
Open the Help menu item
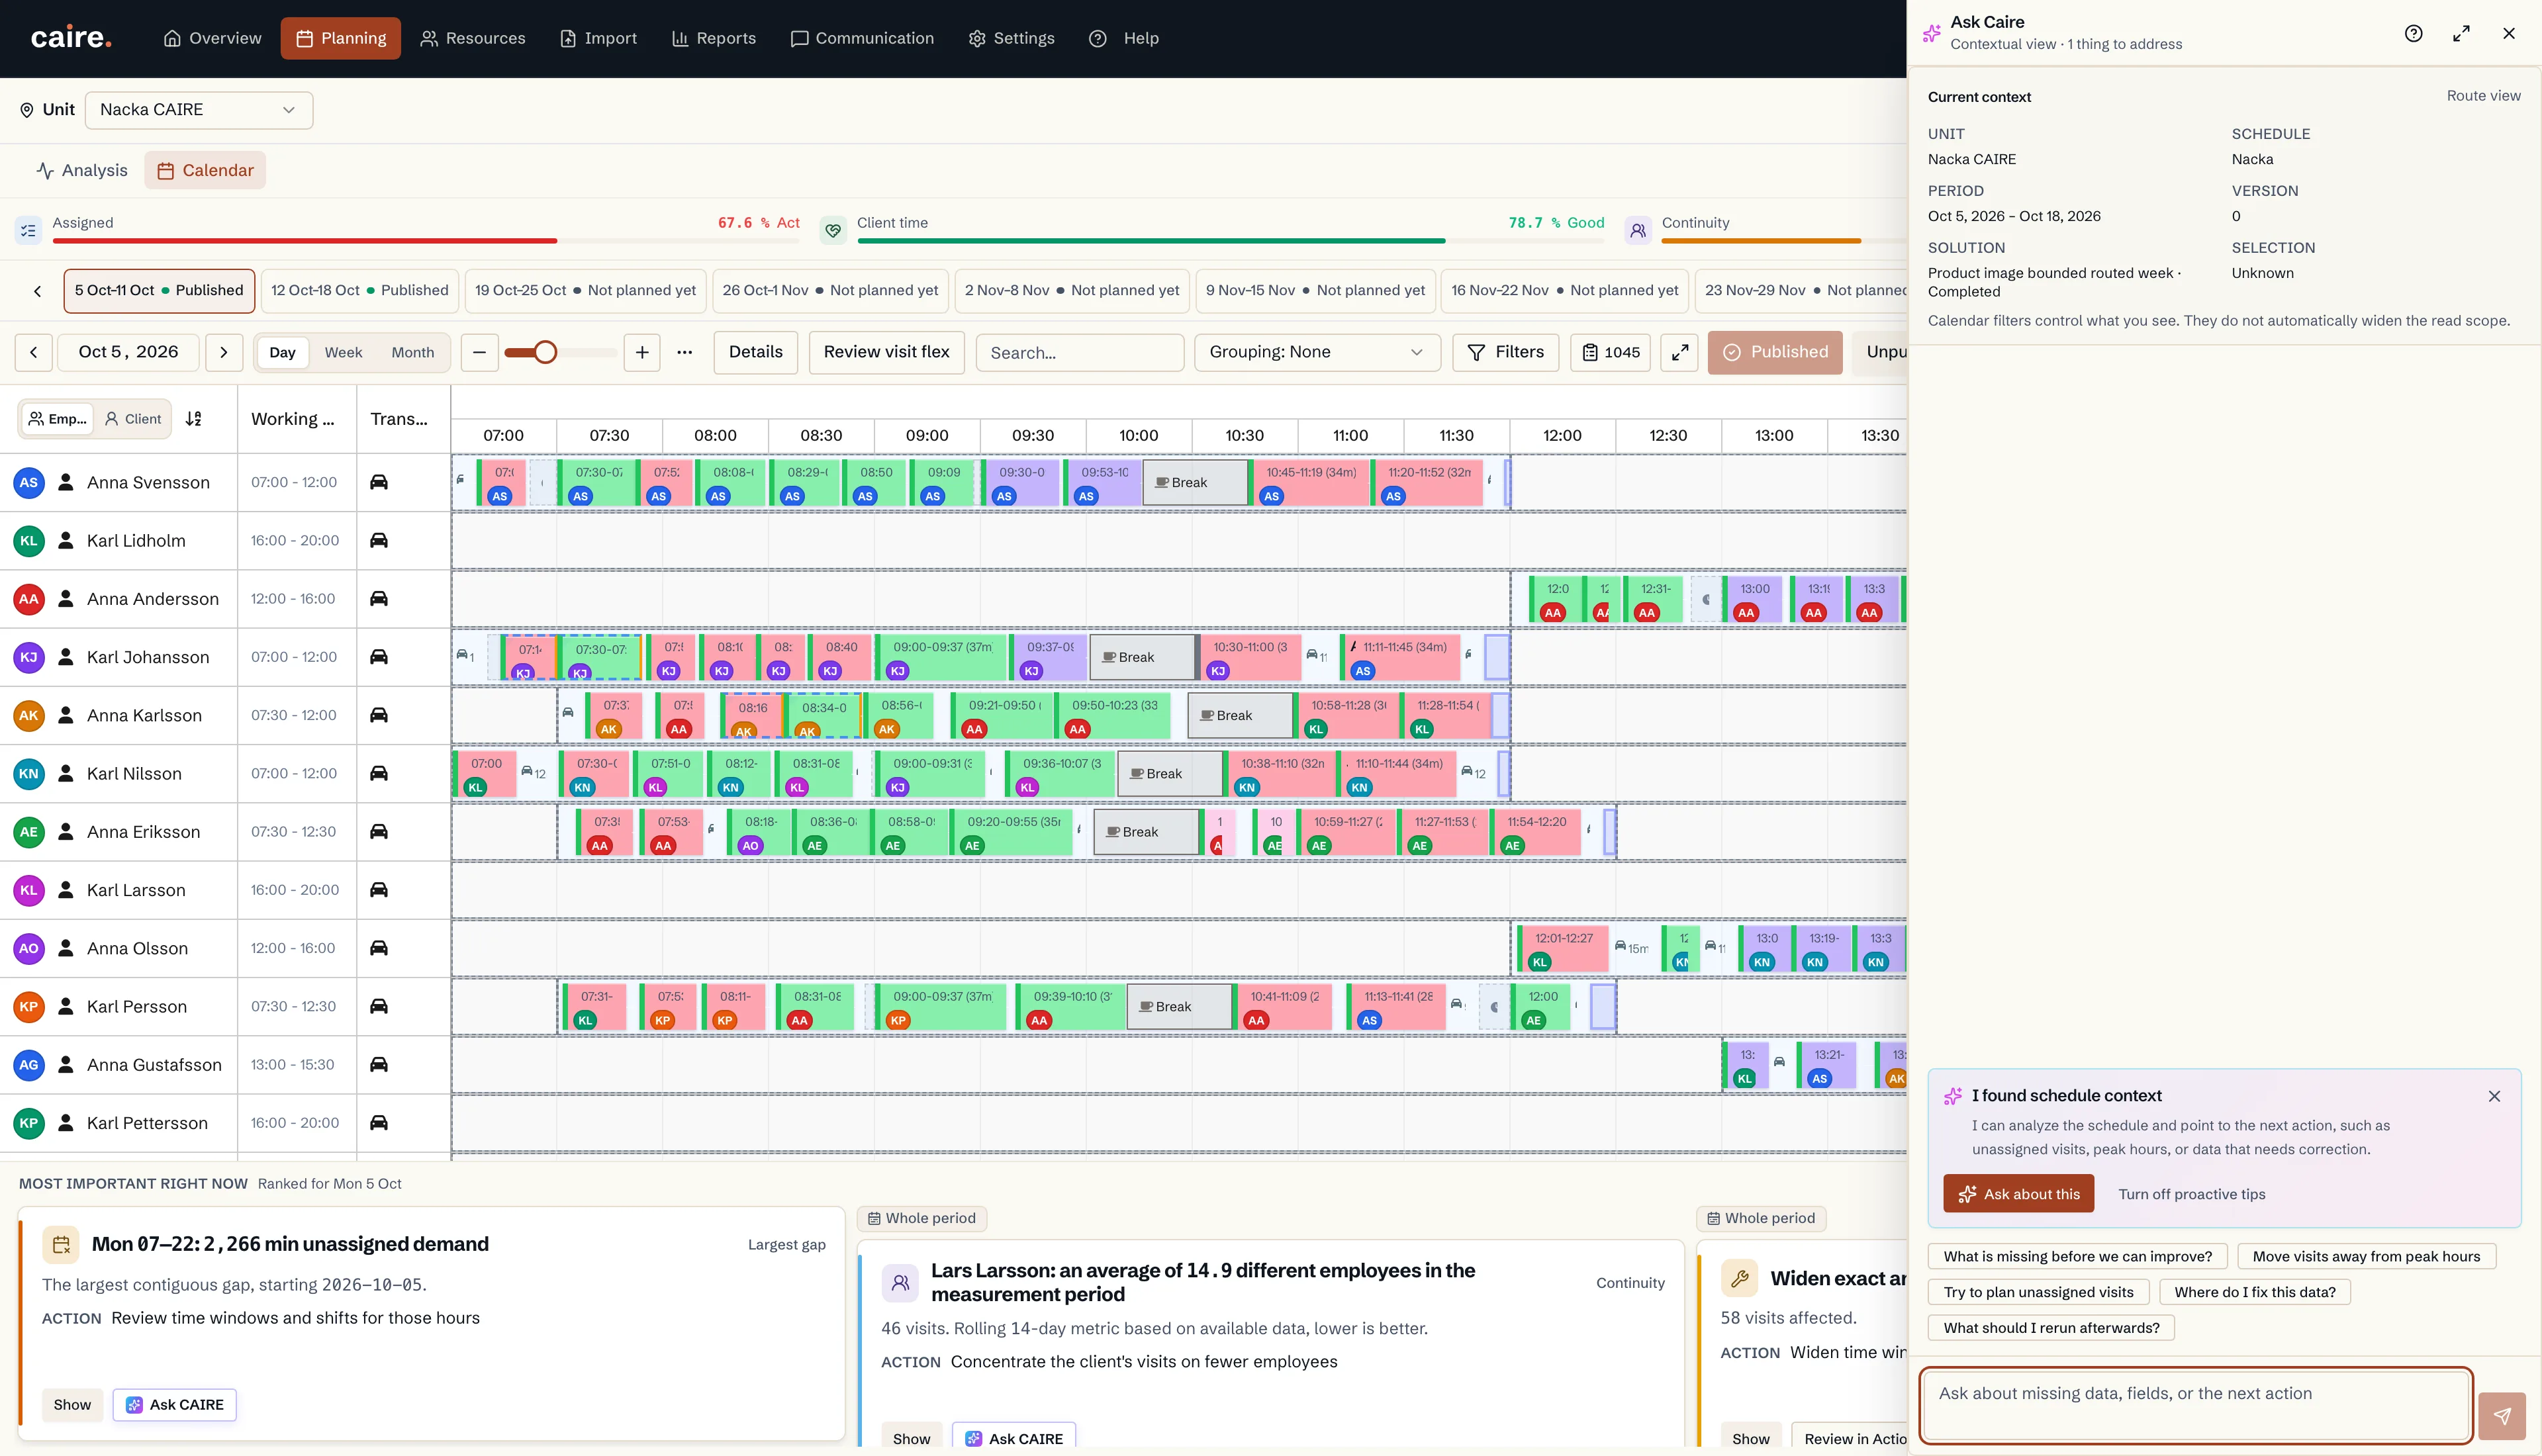[1124, 38]
